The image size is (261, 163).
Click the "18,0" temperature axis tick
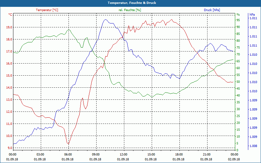tap(9, 39)
